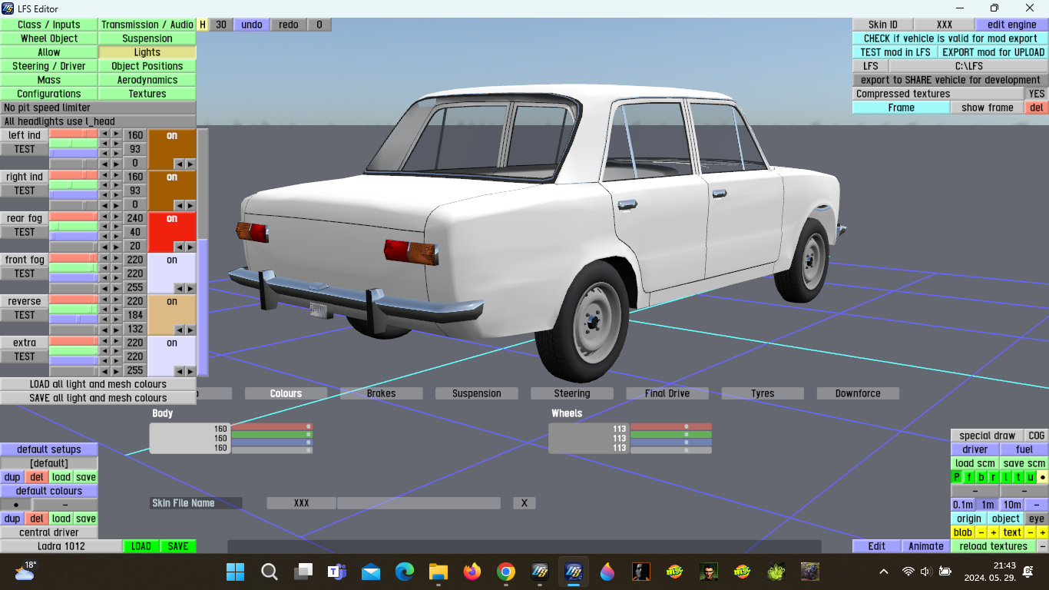This screenshot has height=590, width=1049.
Task: Adjust the Body red colour slider
Action: [272, 426]
